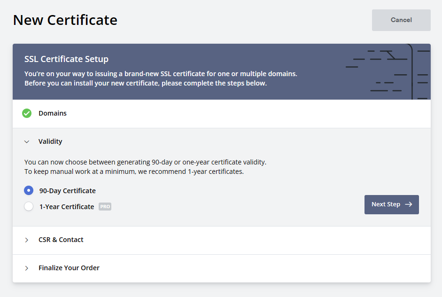This screenshot has width=442, height=297.
Task: Click the New Certificate page heading
Action: [65, 20]
